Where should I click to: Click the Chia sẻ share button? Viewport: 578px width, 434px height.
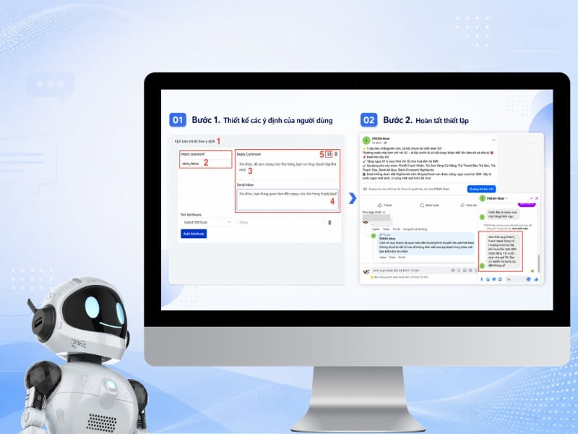(x=468, y=205)
